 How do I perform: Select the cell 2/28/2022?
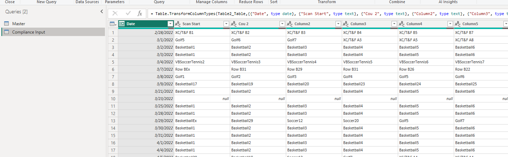click(x=146, y=33)
